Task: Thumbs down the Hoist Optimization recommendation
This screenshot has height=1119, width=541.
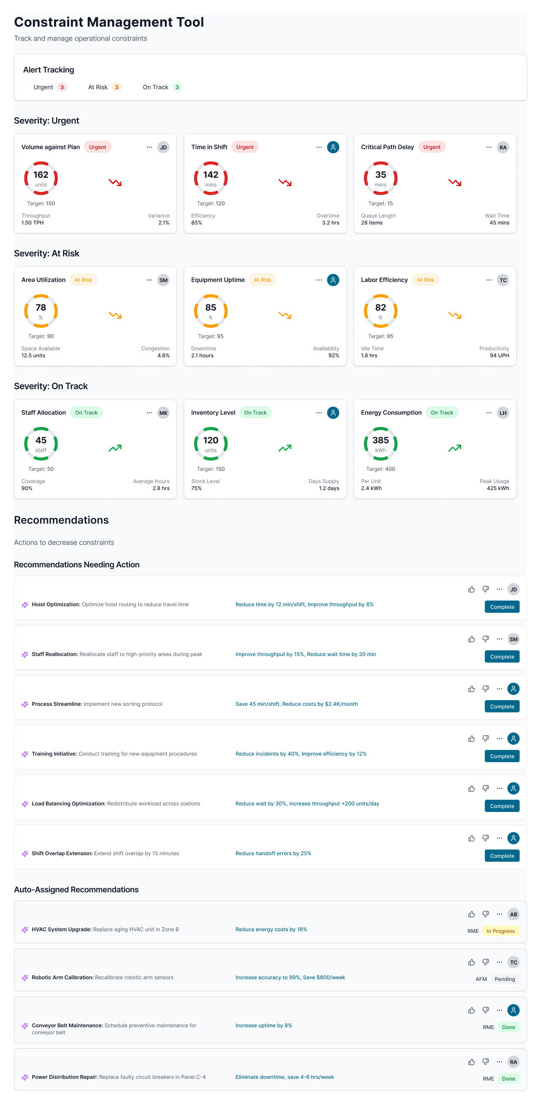Action: point(486,589)
